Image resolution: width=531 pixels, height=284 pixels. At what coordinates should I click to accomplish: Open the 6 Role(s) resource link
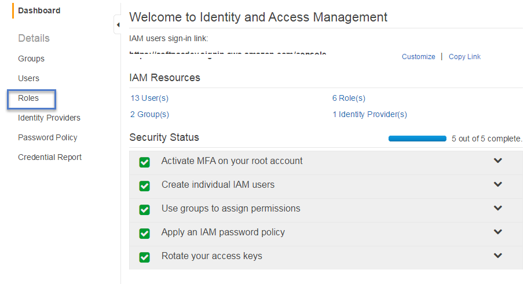349,98
